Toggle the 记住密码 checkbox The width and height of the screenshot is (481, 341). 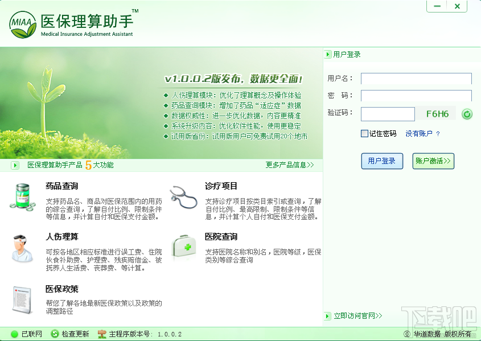point(364,133)
